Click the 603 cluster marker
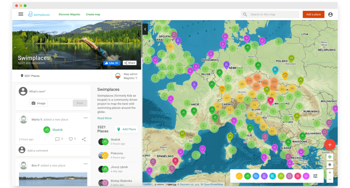Image resolution: width=350 pixels, height=188 pixels. click(x=265, y=83)
